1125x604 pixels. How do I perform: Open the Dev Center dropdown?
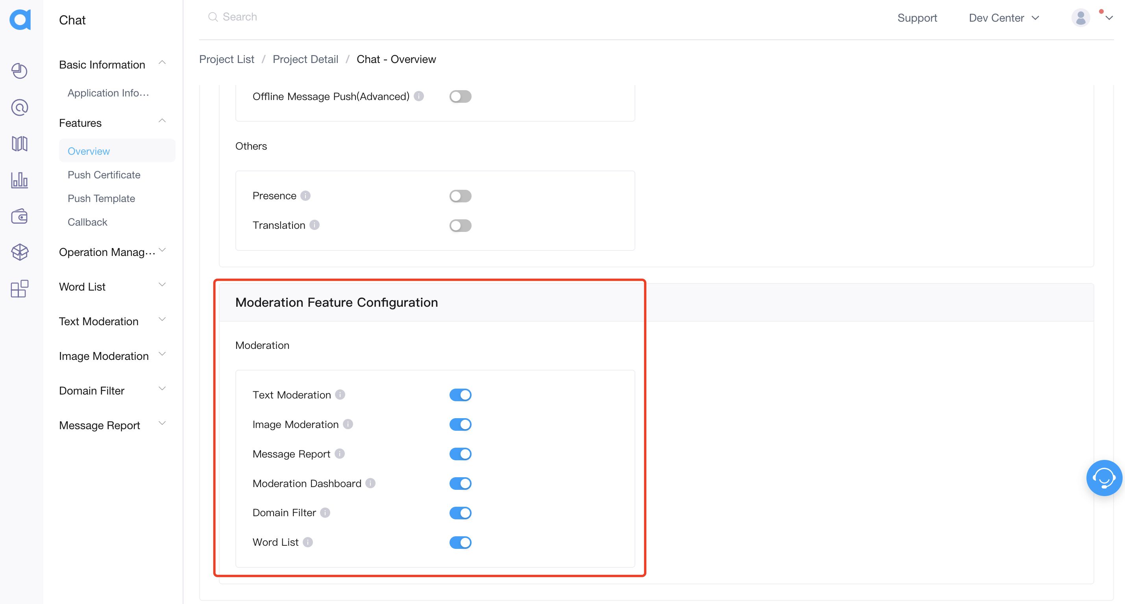[1005, 17]
